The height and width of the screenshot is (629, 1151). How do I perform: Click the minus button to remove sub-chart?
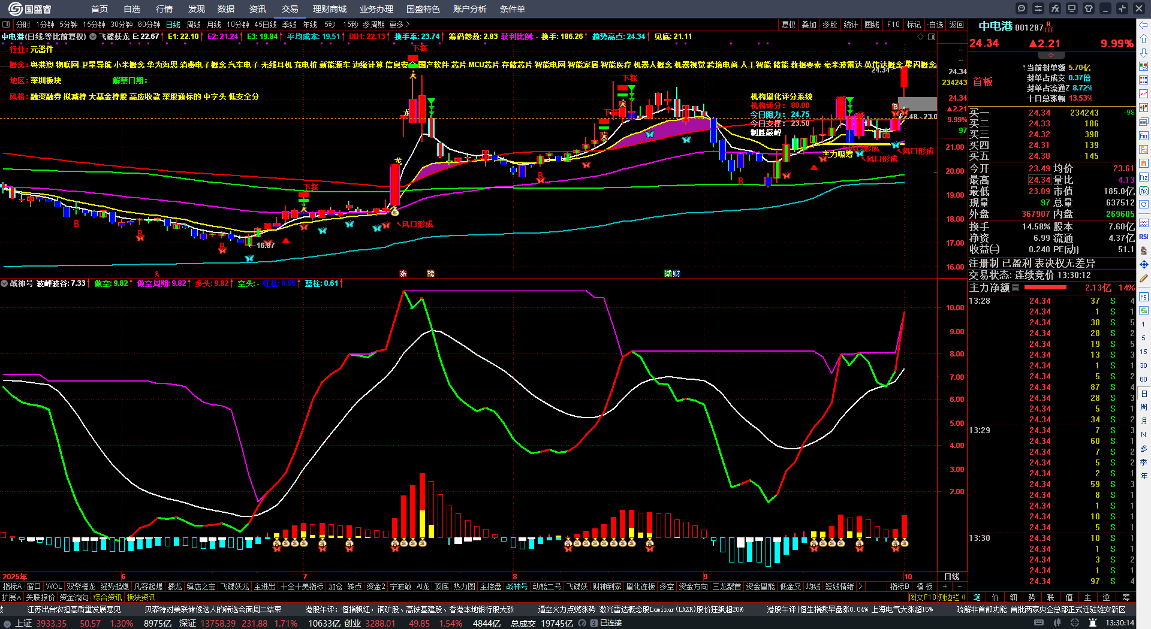pos(959,586)
